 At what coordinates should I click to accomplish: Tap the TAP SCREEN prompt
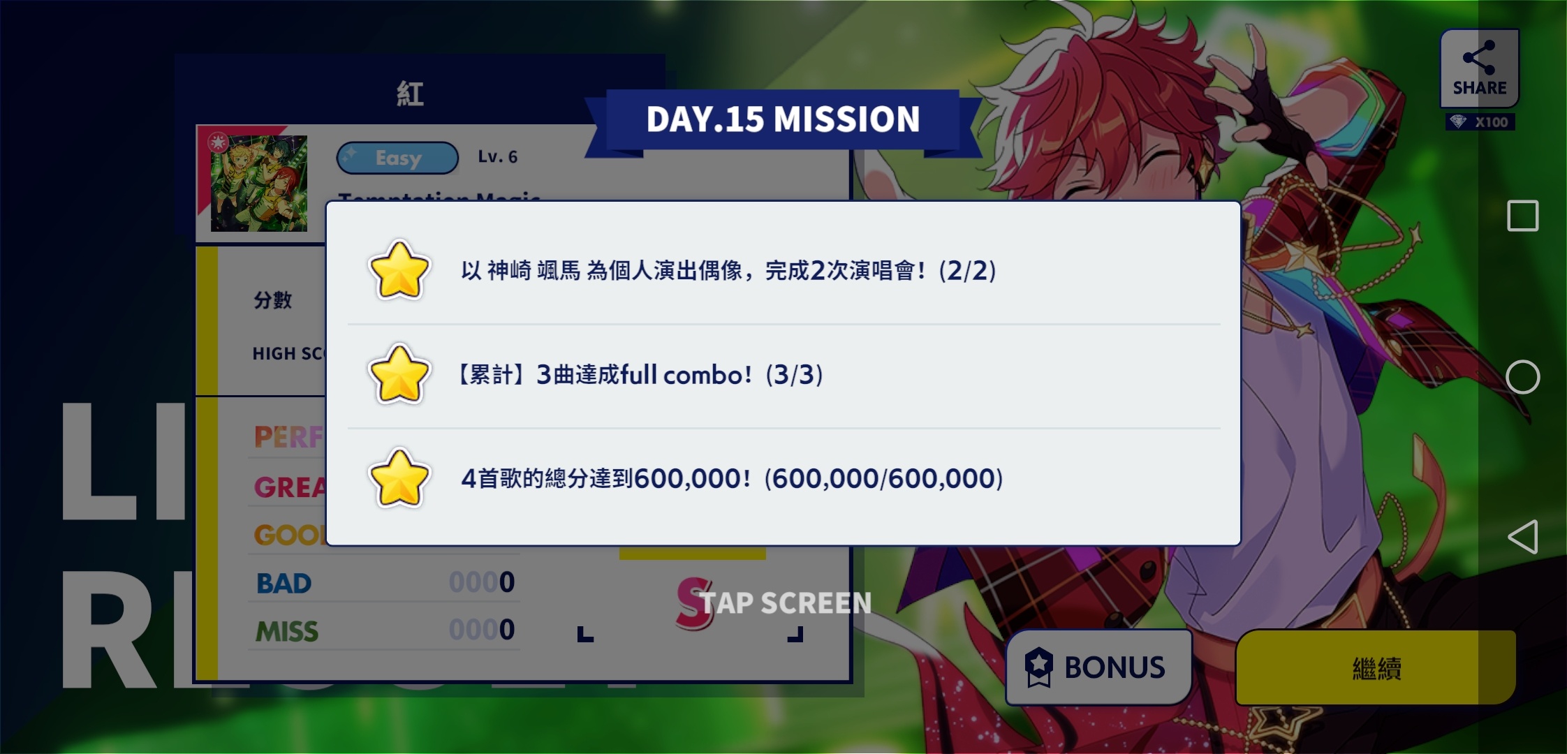click(x=785, y=603)
